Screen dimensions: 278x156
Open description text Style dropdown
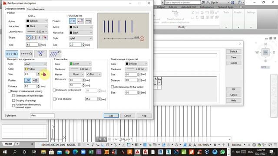(x=36, y=64)
